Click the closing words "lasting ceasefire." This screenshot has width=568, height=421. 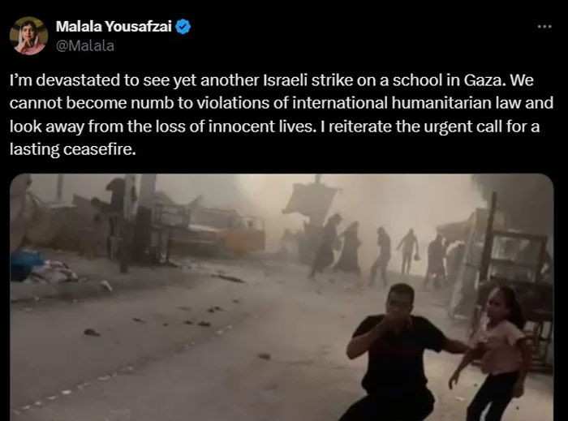tap(73, 149)
